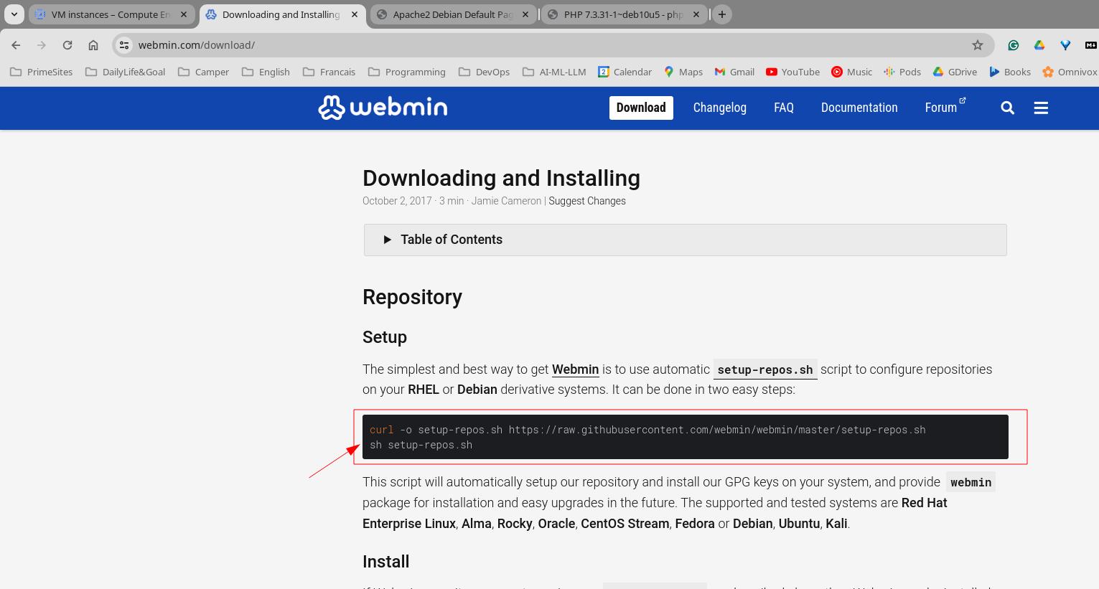The image size is (1099, 589).
Task: Open FAQ navigation item
Action: point(784,108)
